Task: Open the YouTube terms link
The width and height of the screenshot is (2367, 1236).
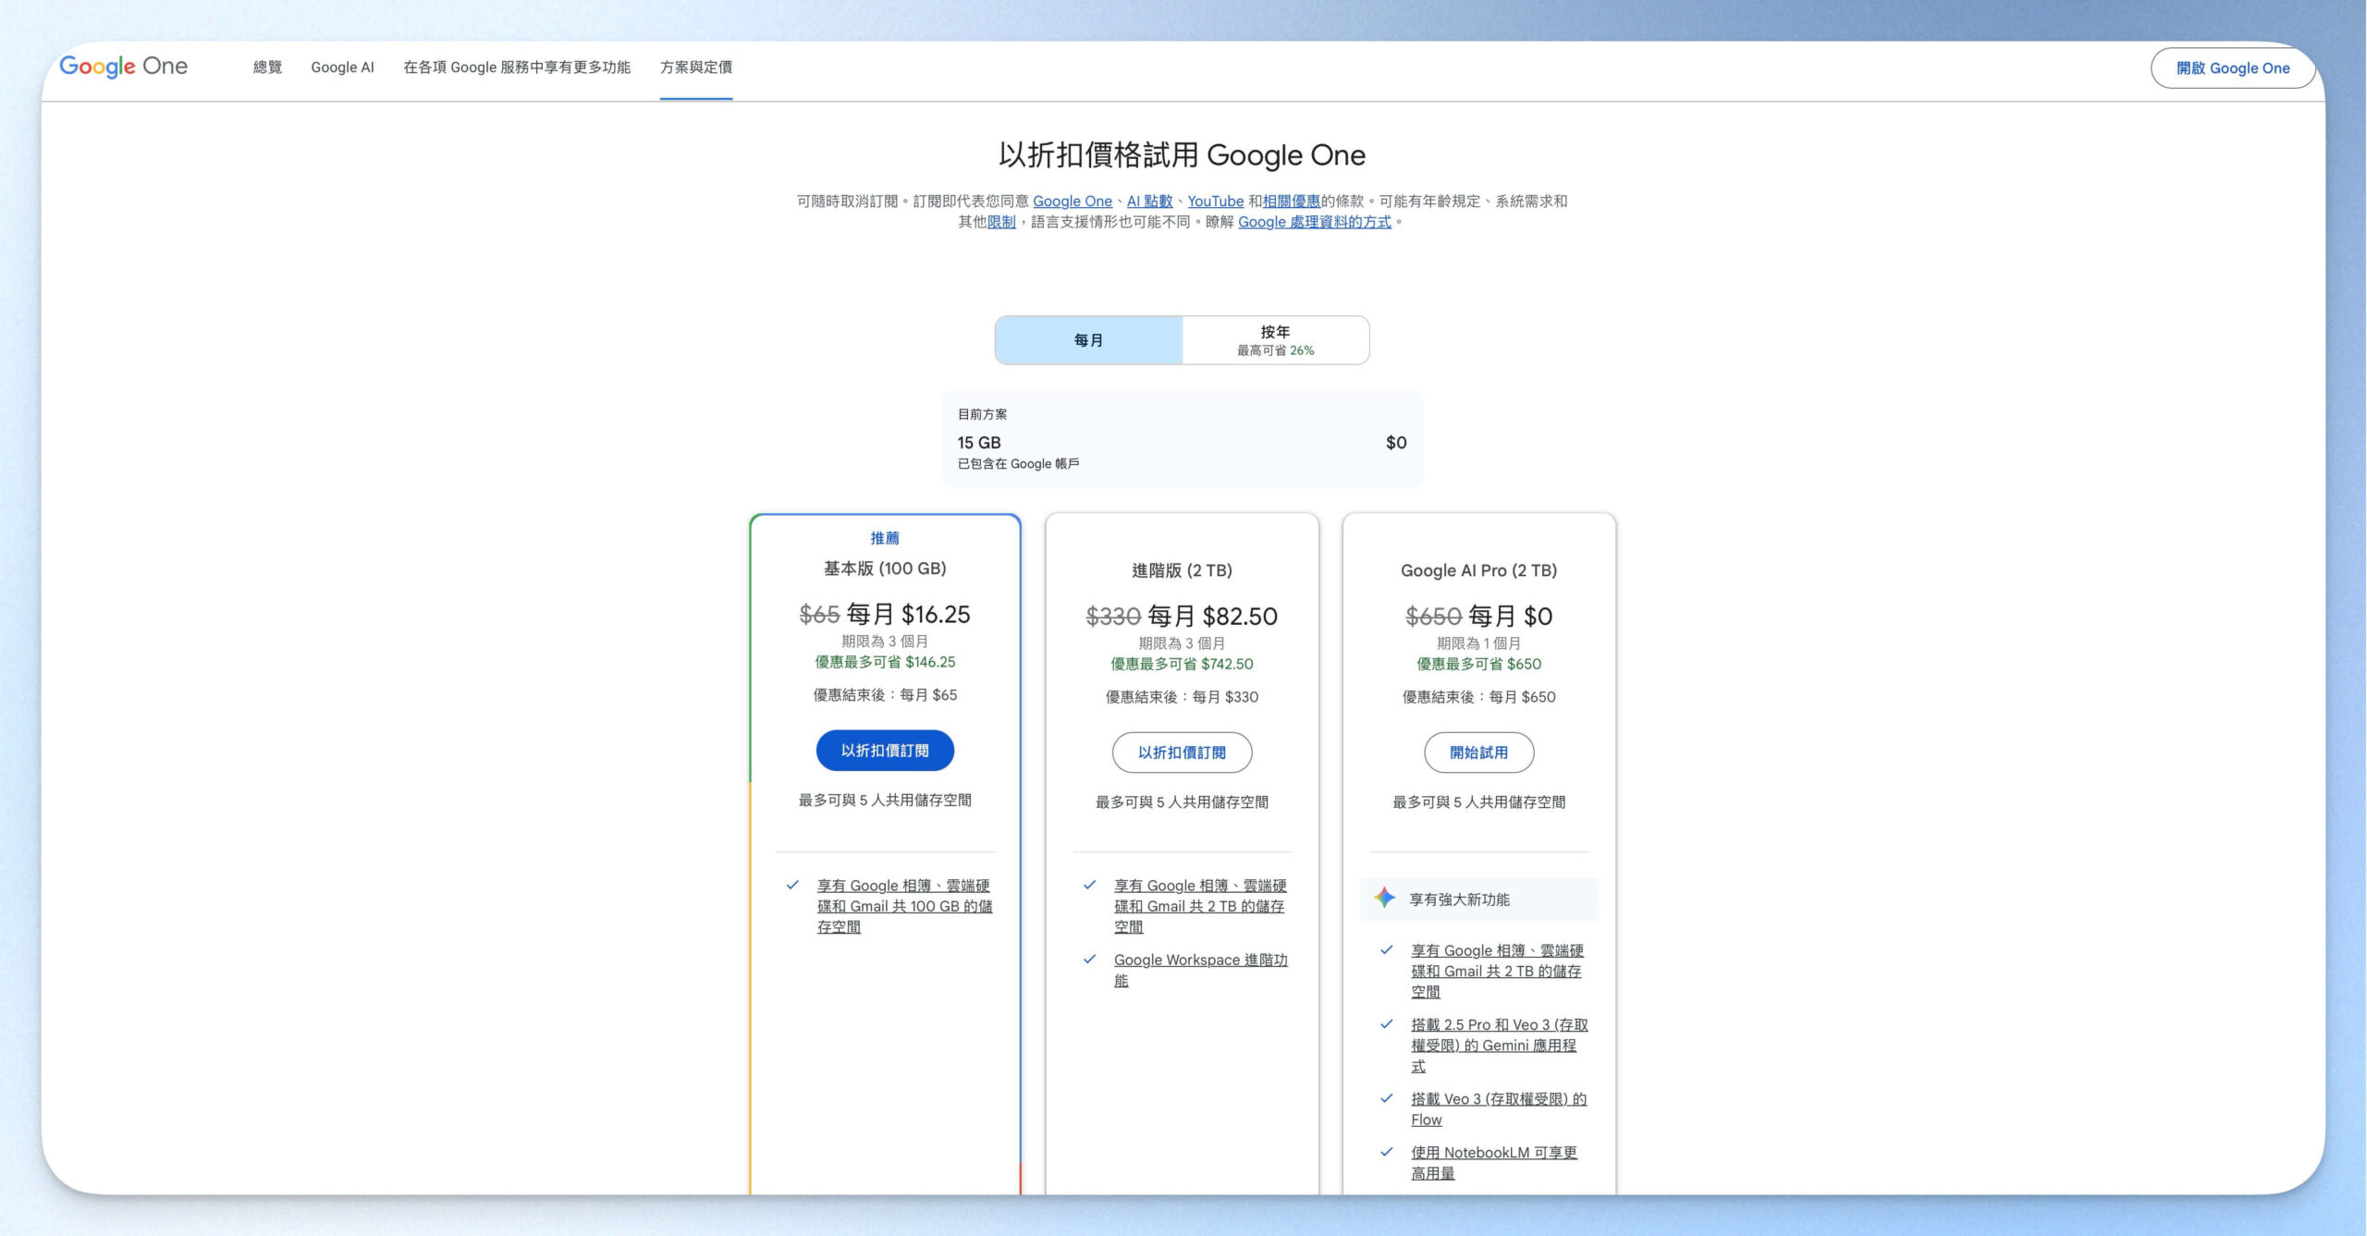Action: tap(1215, 202)
